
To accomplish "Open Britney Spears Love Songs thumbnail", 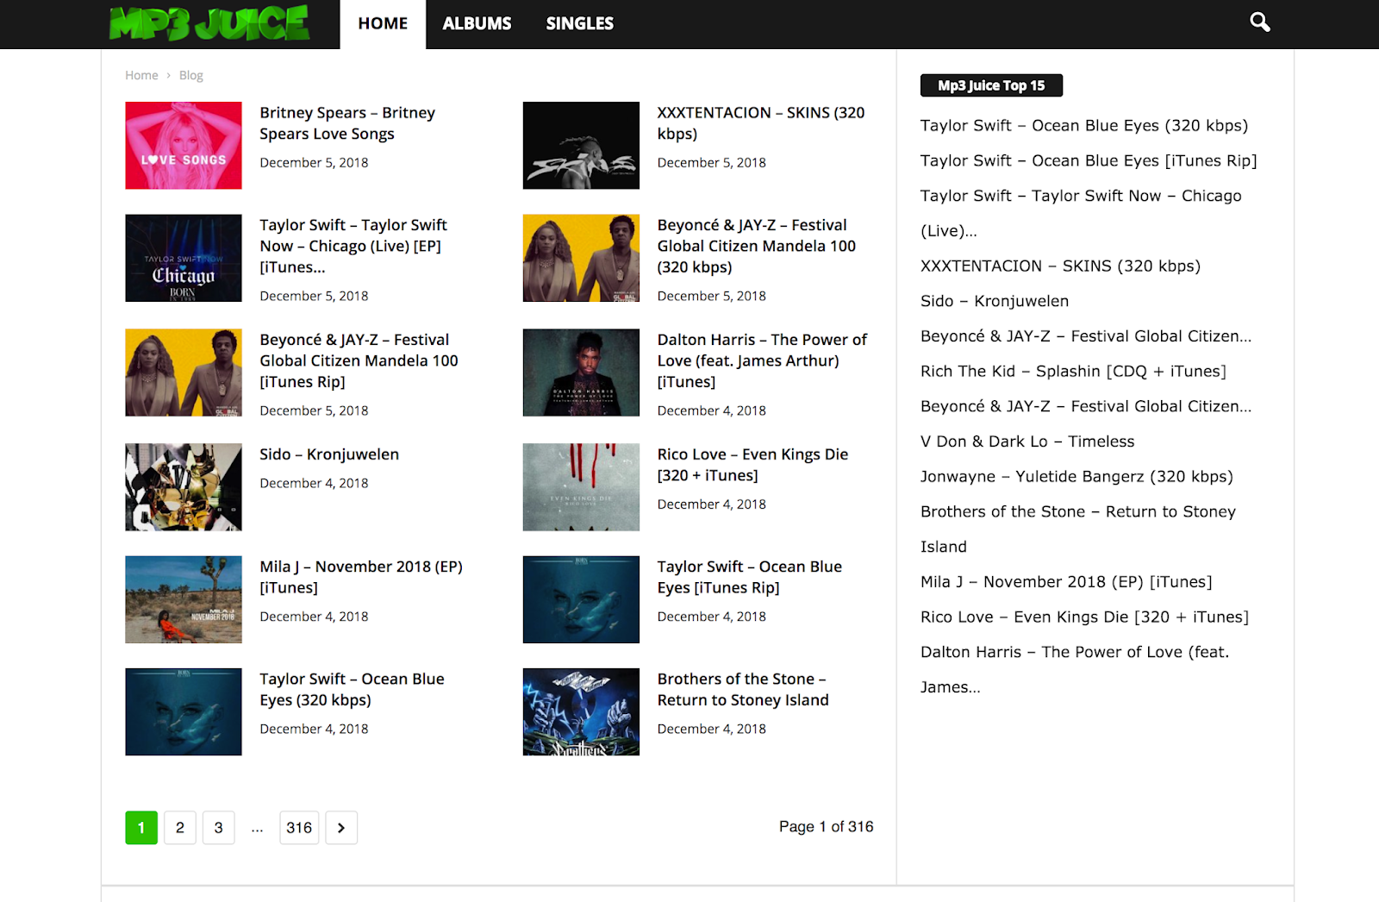I will 184,145.
